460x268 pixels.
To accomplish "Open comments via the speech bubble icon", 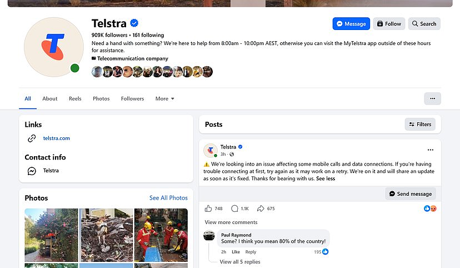I will point(234,209).
